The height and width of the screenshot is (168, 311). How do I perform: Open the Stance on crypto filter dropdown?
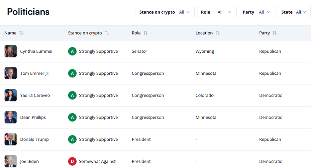tap(165, 12)
